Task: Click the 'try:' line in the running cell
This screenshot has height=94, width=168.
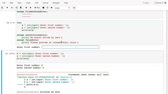Action: pyautogui.click(x=19, y=23)
